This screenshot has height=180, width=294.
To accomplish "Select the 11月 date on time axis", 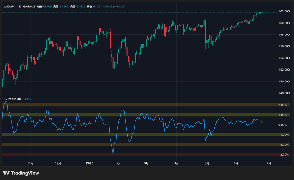I will [30, 163].
